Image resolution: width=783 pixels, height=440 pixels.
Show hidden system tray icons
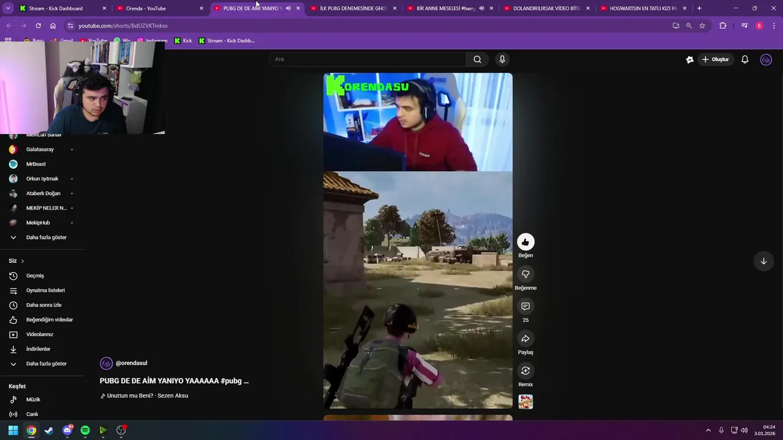click(x=708, y=430)
